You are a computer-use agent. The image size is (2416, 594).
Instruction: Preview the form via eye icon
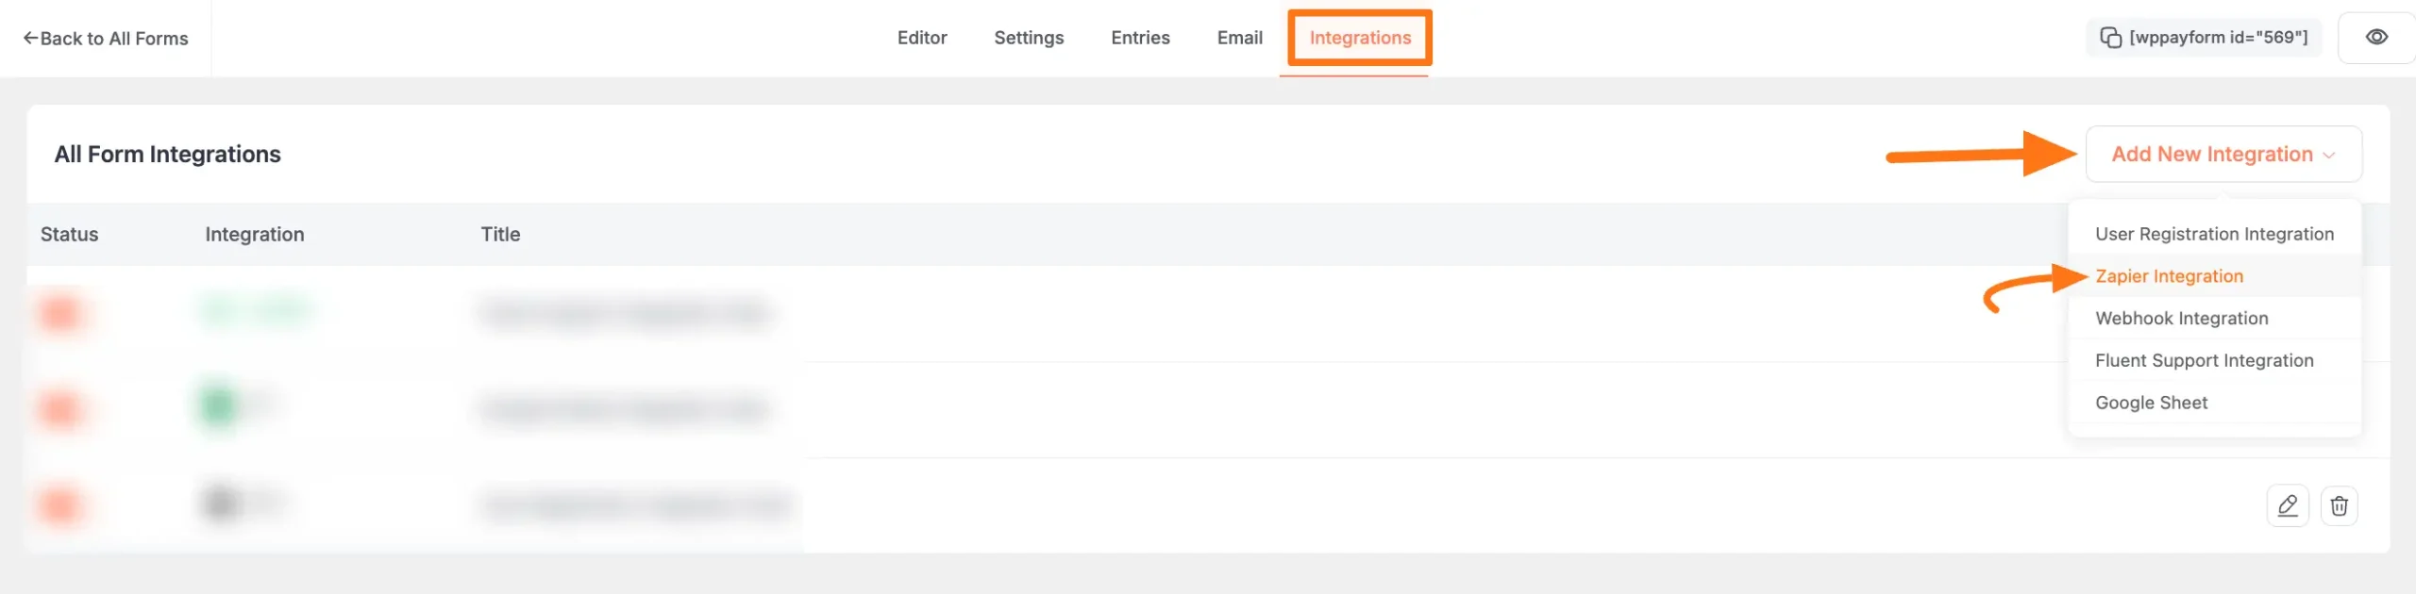(2376, 38)
